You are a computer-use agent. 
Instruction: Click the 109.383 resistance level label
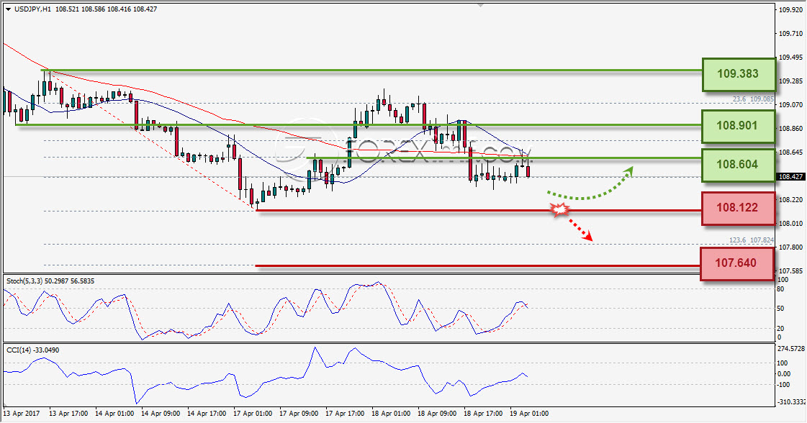(739, 74)
